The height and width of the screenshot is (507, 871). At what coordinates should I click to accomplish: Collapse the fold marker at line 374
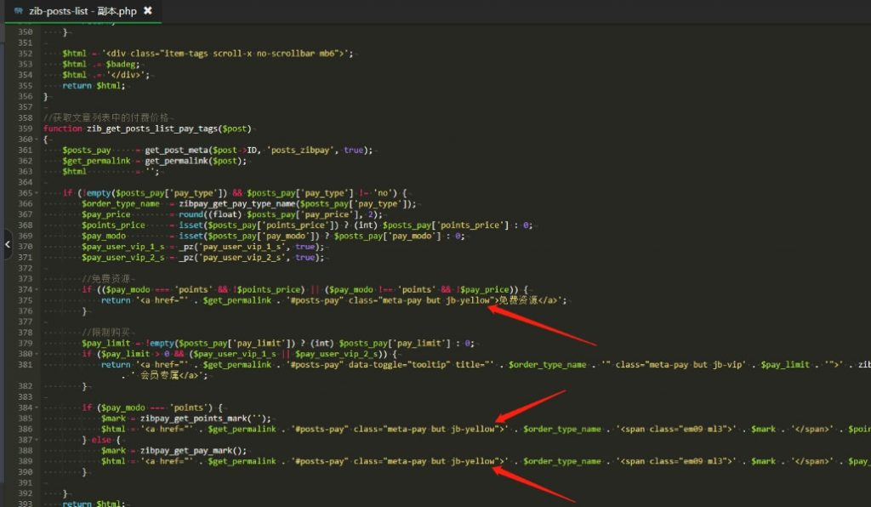tap(36, 289)
